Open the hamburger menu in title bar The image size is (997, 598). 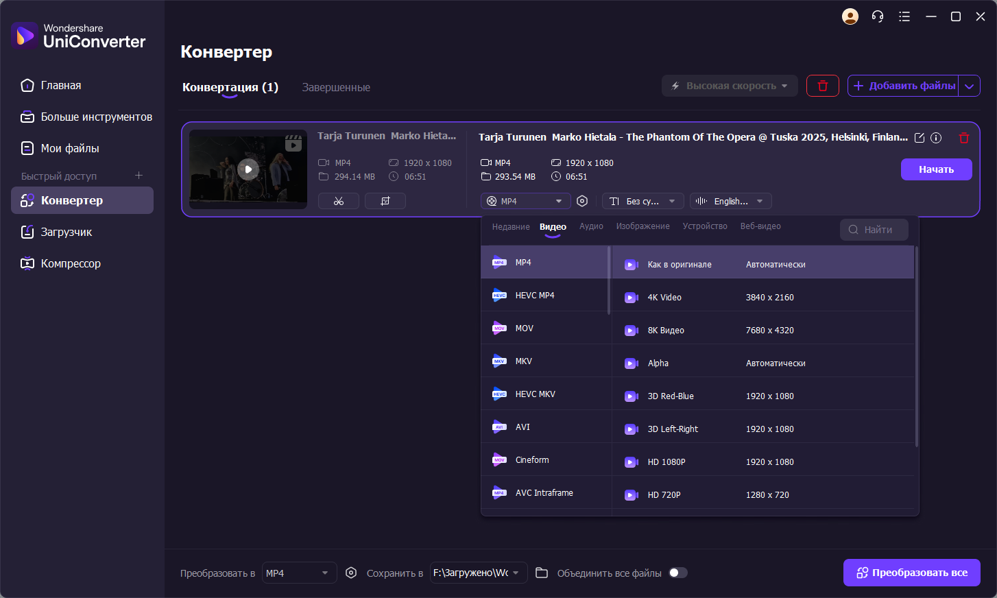coord(904,16)
